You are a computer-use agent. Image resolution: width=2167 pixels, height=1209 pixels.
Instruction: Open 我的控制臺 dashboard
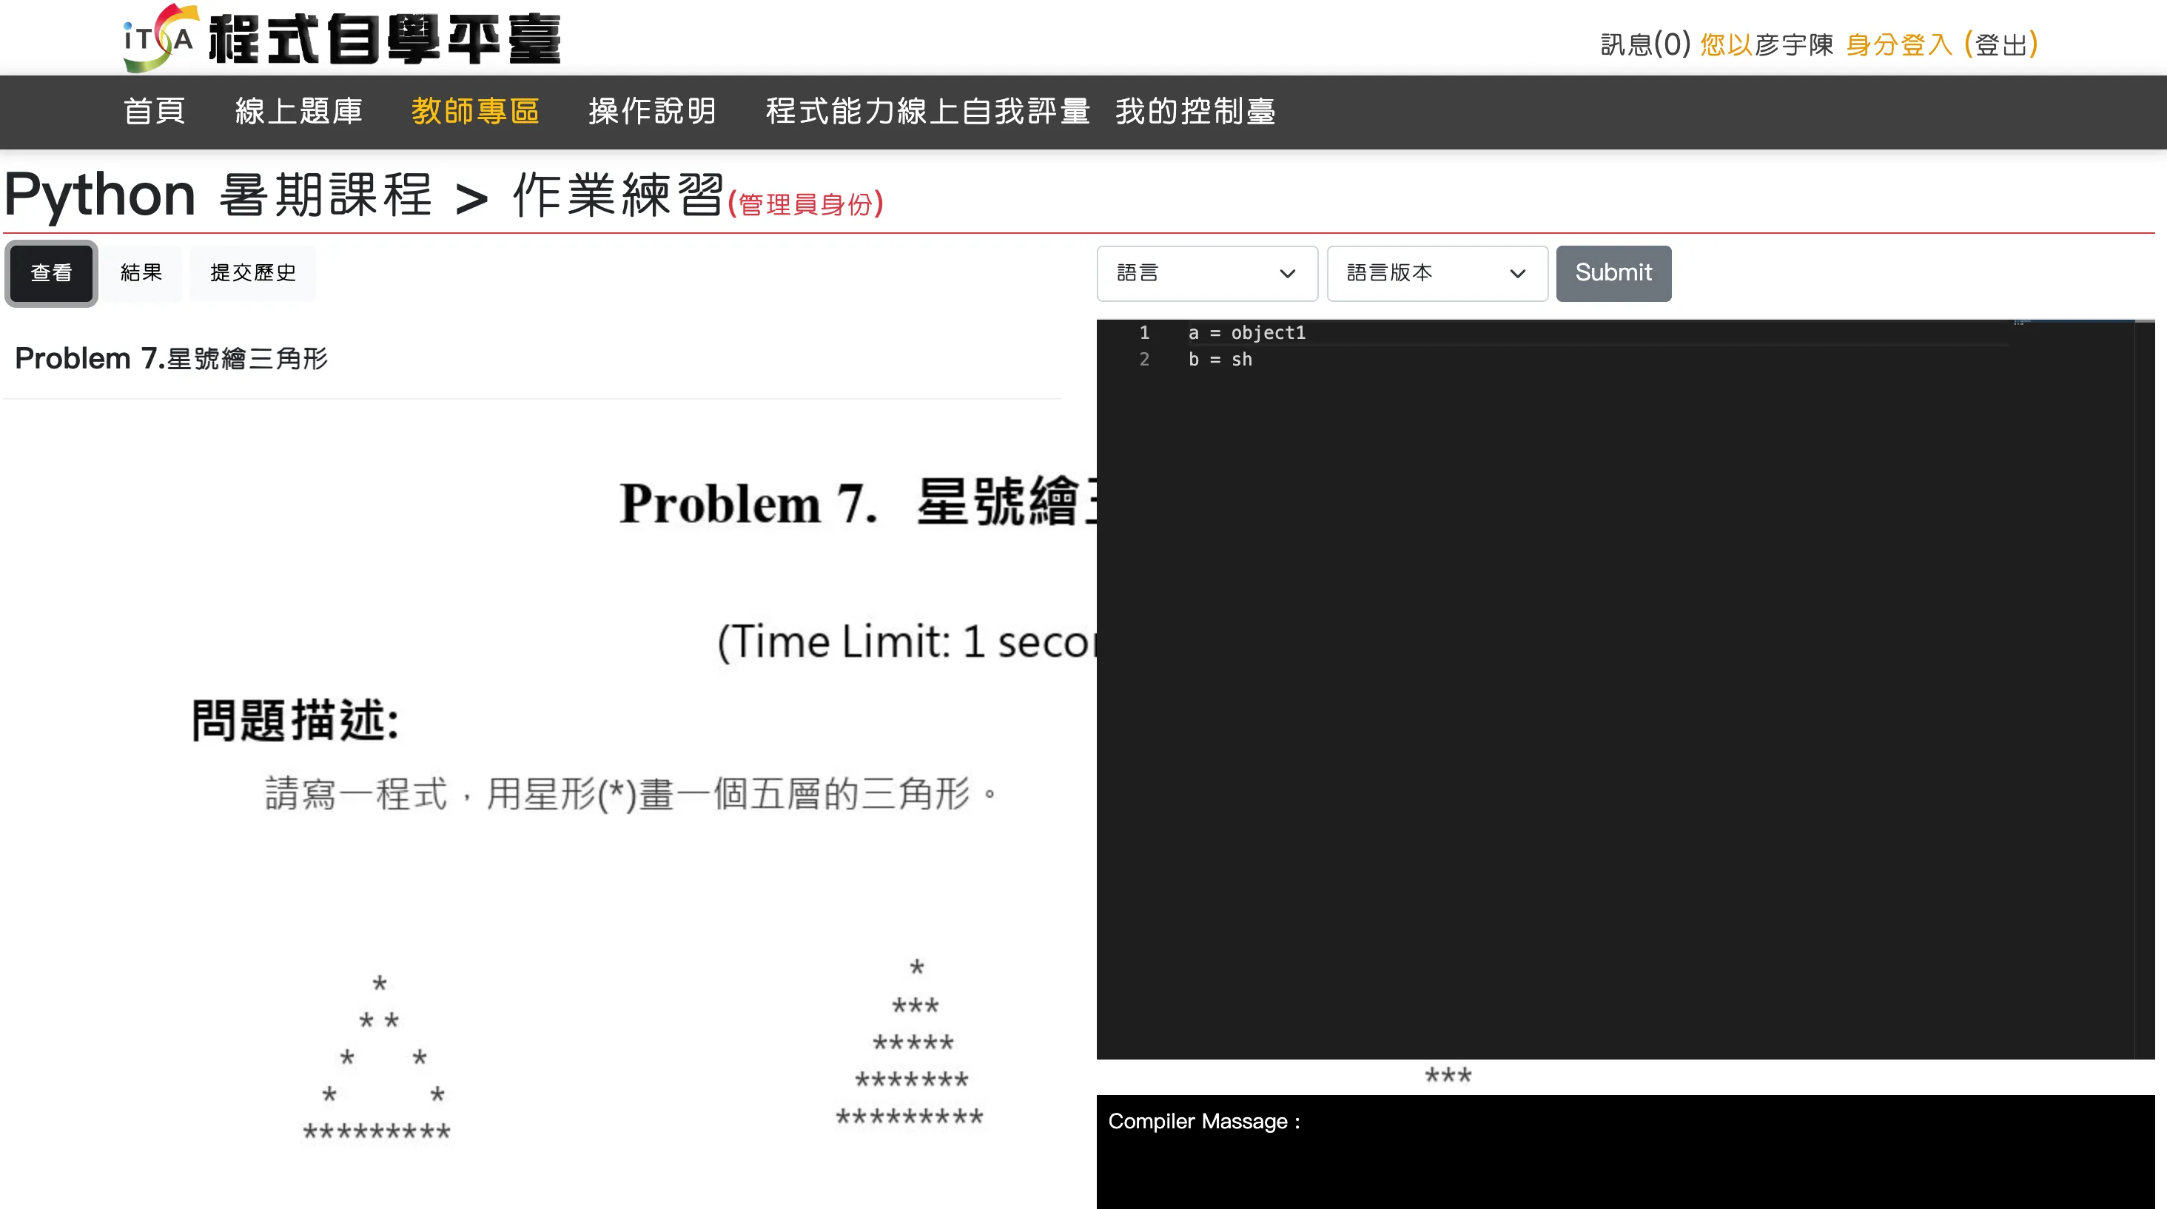(x=1195, y=111)
